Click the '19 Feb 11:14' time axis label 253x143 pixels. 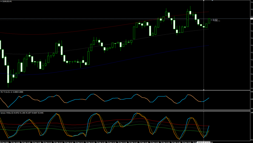click(x=58, y=142)
